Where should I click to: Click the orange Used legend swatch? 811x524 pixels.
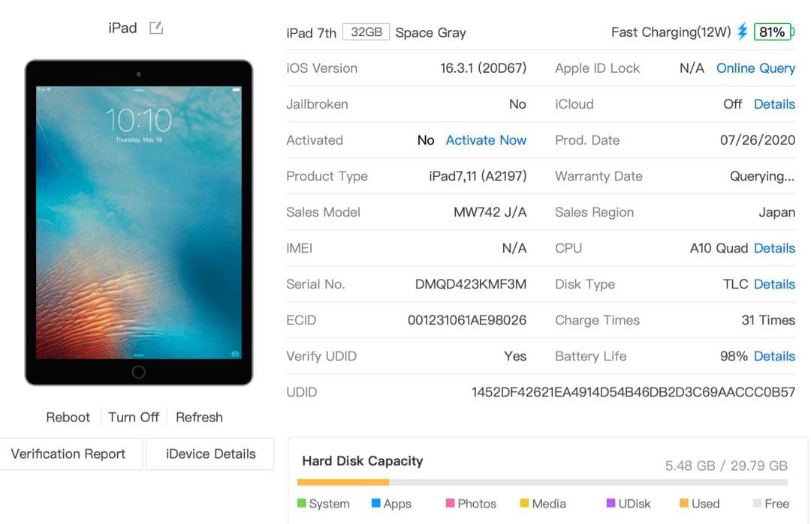(684, 503)
